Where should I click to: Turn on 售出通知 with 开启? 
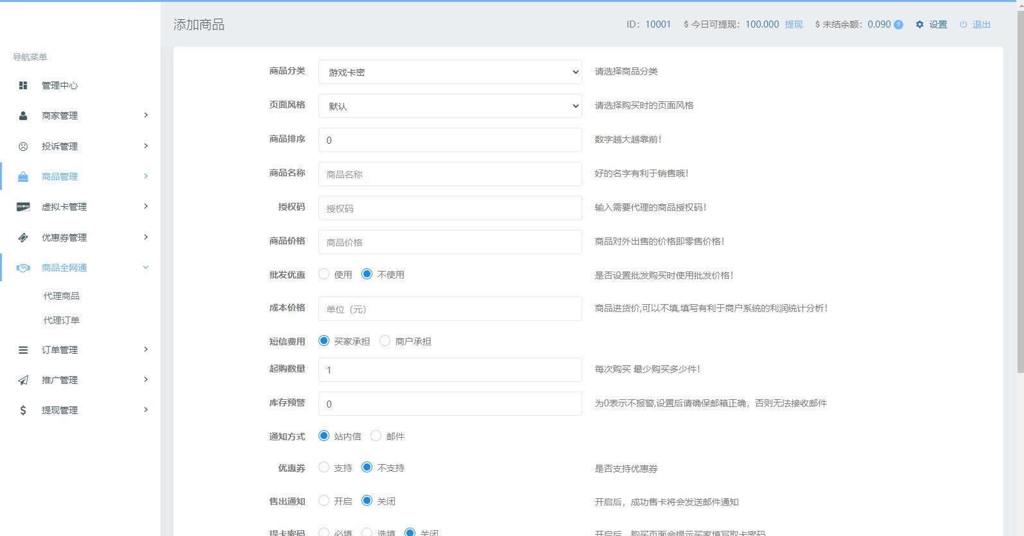(324, 501)
